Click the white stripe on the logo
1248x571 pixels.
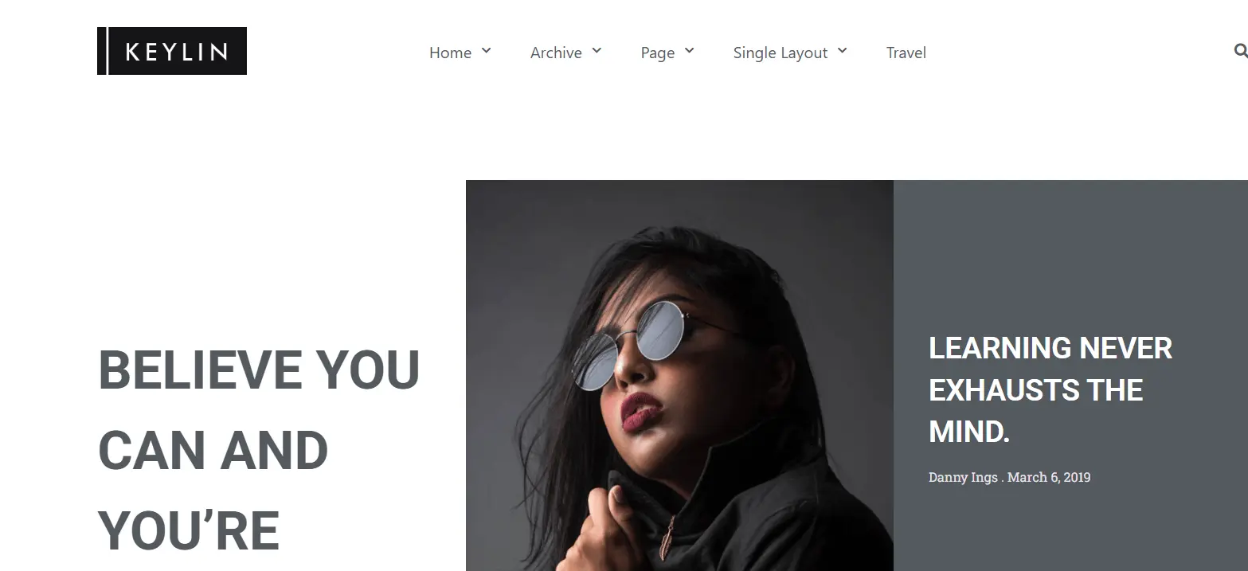pyautogui.click(x=107, y=51)
